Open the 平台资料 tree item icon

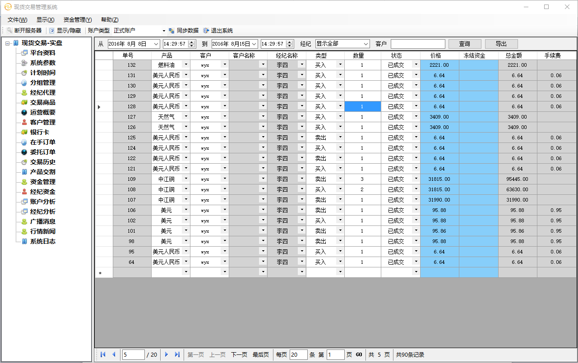pos(24,53)
